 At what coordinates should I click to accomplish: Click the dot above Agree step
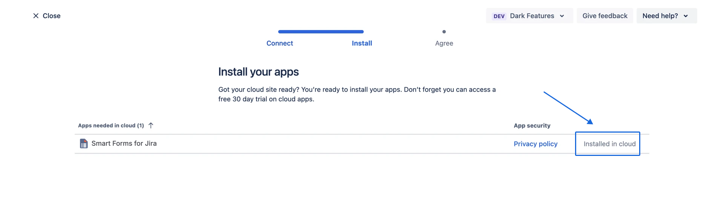[444, 32]
